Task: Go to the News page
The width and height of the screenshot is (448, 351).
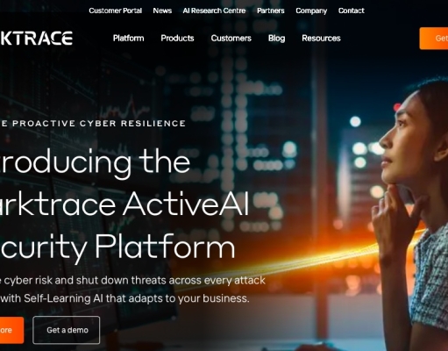Action: [162, 11]
